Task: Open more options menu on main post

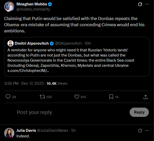Action: (x=147, y=4)
